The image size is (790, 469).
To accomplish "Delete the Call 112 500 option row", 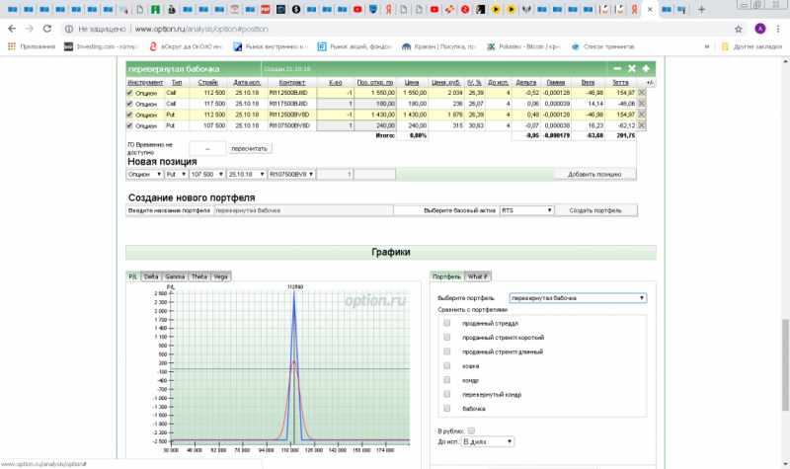I will click(643, 92).
